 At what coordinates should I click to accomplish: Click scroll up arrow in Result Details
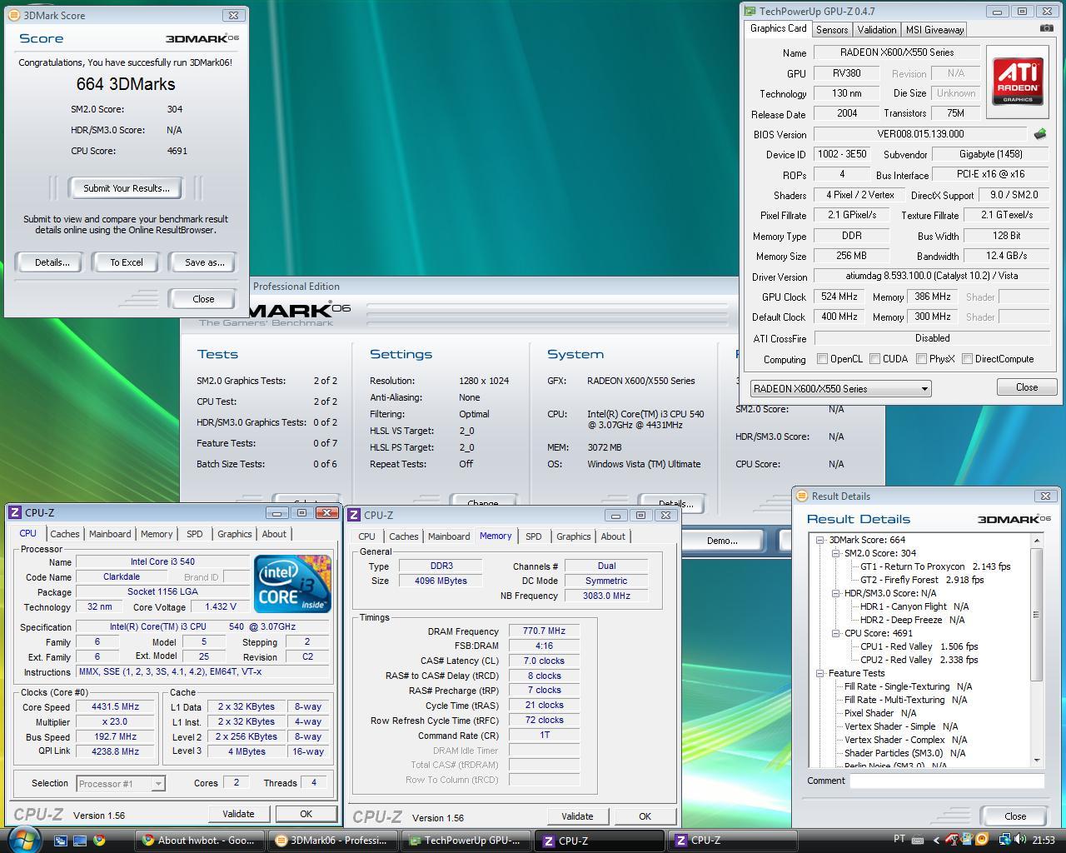tap(1037, 541)
